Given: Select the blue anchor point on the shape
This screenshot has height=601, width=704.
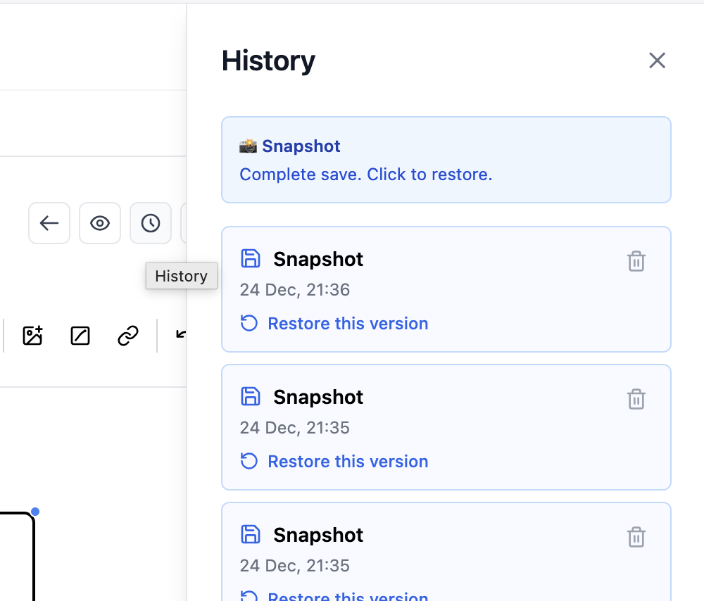Looking at the screenshot, I should (x=36, y=512).
